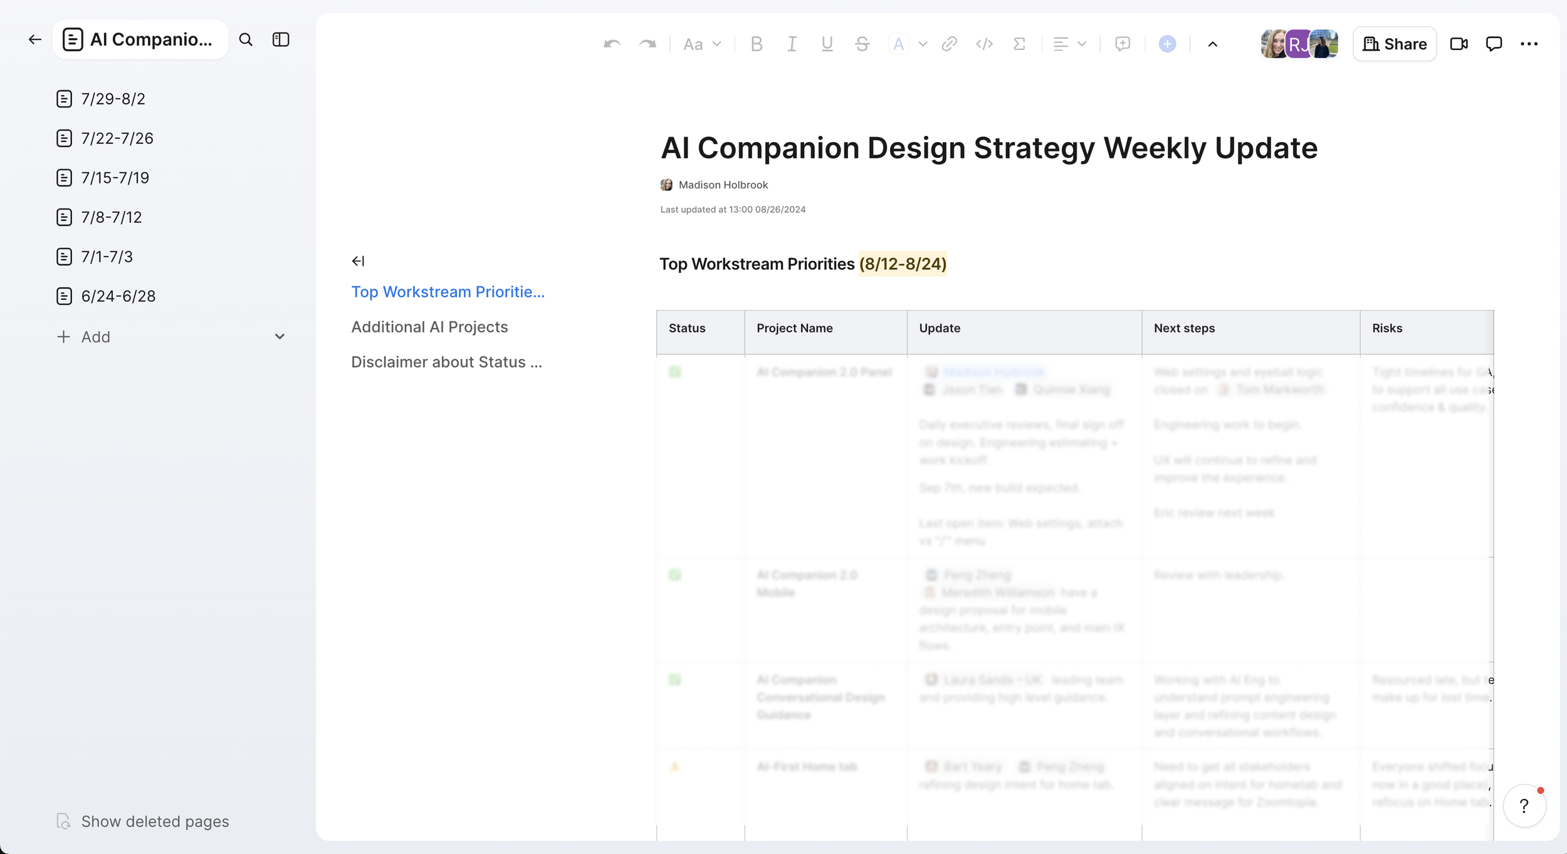Apply strikethrough formatting from the toolbar

coord(862,44)
